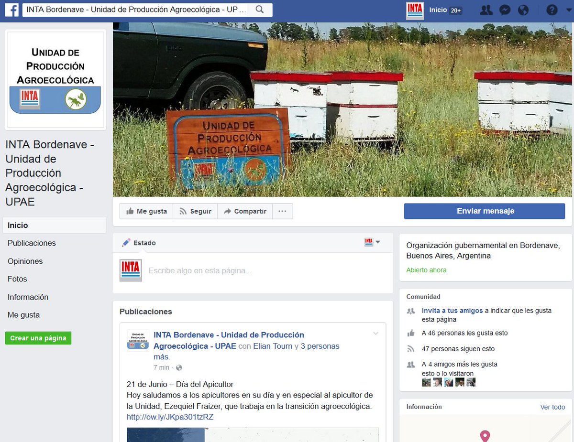Screen dimensions: 574x442
Task: Open the INTA profile avatar in top bar
Action: pyautogui.click(x=415, y=10)
